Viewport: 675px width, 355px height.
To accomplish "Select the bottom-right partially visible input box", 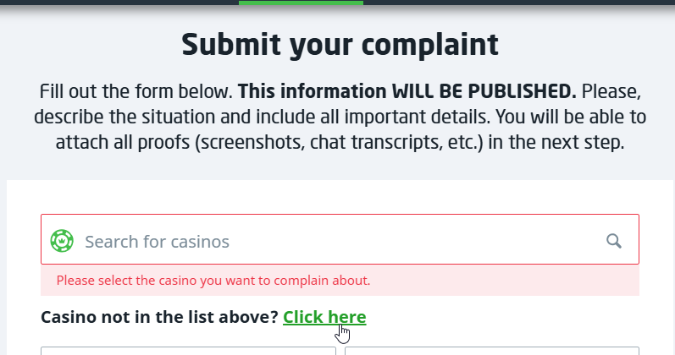I will pos(491,350).
